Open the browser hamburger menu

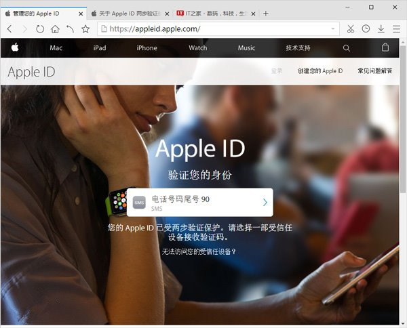point(396,29)
